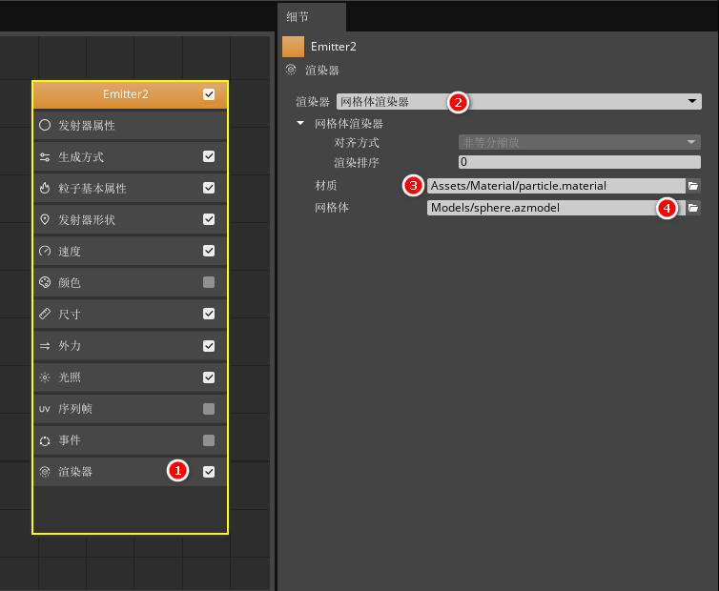Uncheck the 生成方式 module checkbox
The width and height of the screenshot is (719, 591).
[209, 156]
